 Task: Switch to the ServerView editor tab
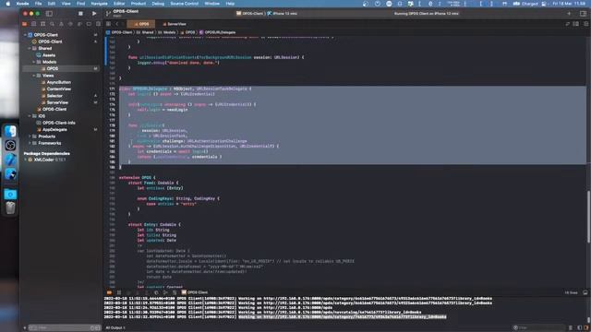175,24
